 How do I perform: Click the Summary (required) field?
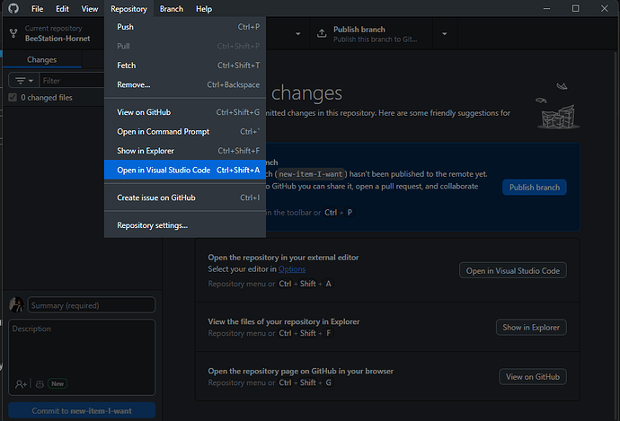(92, 305)
